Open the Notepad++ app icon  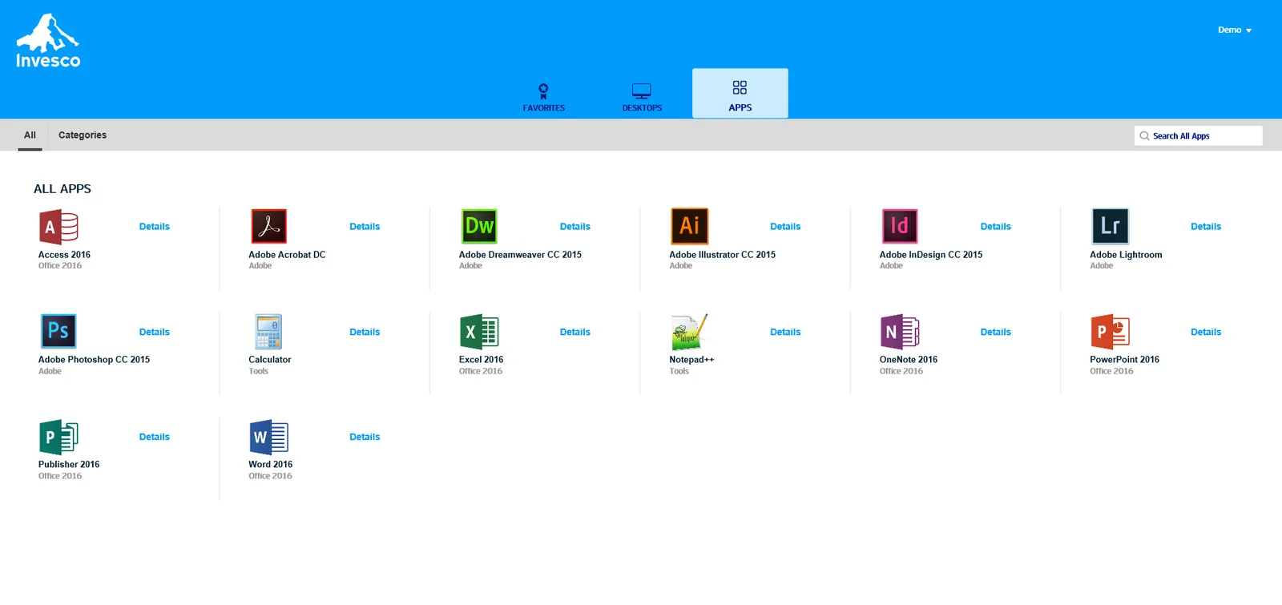pos(689,332)
